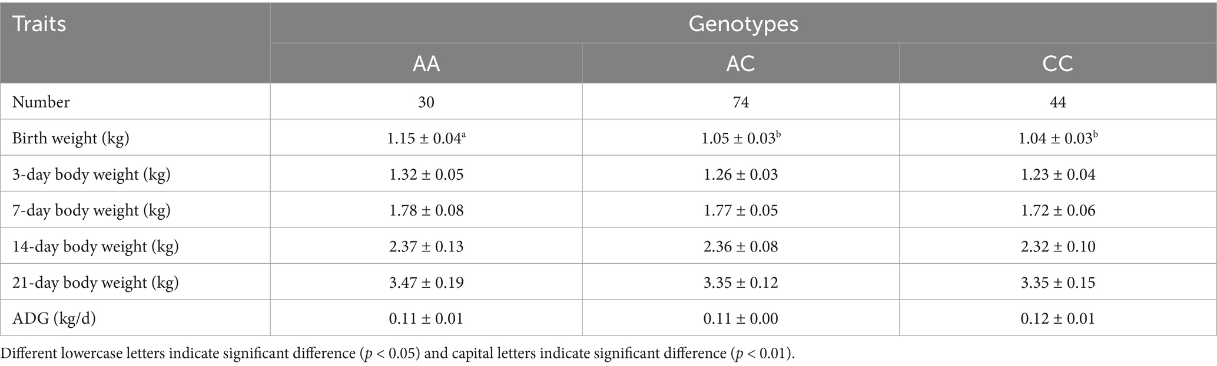The width and height of the screenshot is (1217, 366).
Task: Select the AA genotype column header
Action: [x=426, y=63]
